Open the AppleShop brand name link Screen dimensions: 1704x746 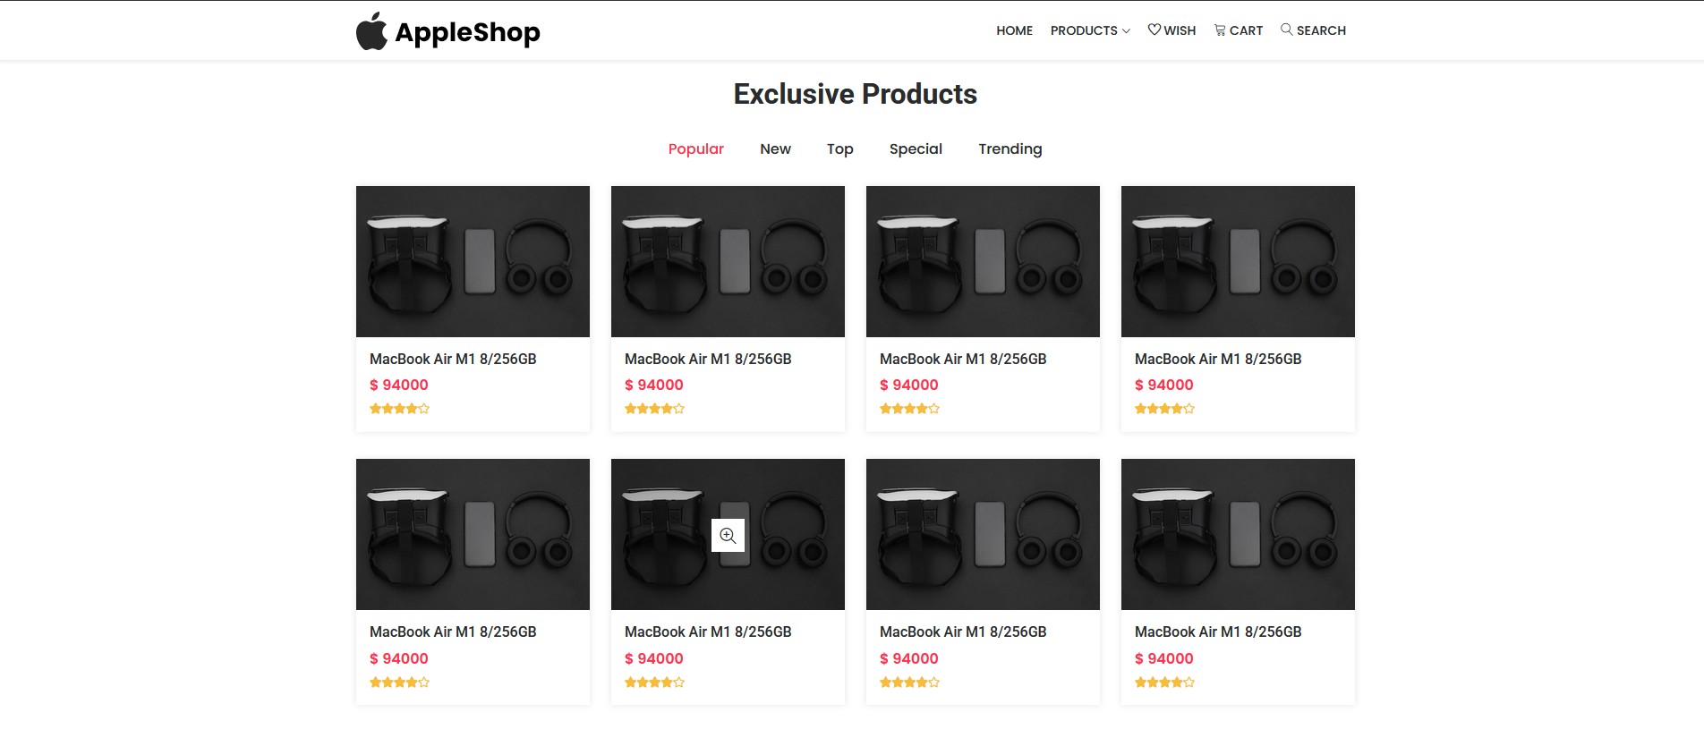tap(467, 32)
